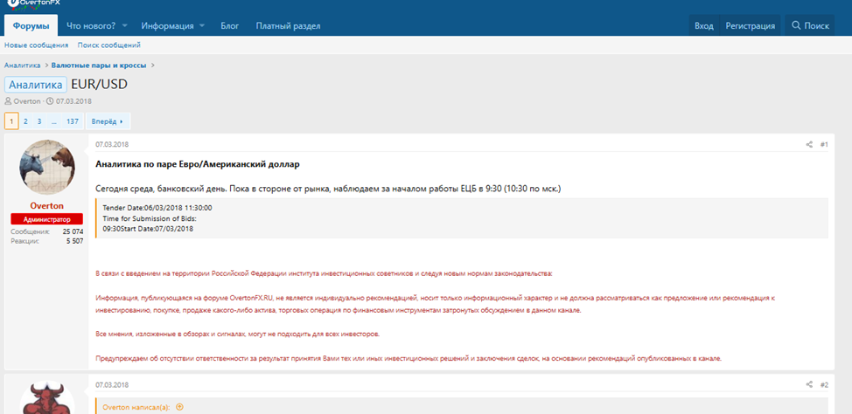
Task: Click the Регистрация button
Action: [751, 25]
